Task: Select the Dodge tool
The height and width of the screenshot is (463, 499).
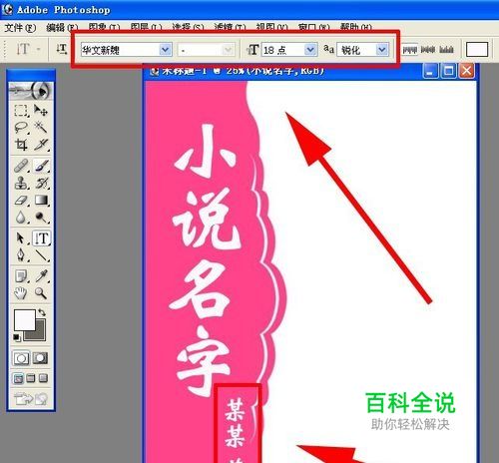Action: point(41,218)
